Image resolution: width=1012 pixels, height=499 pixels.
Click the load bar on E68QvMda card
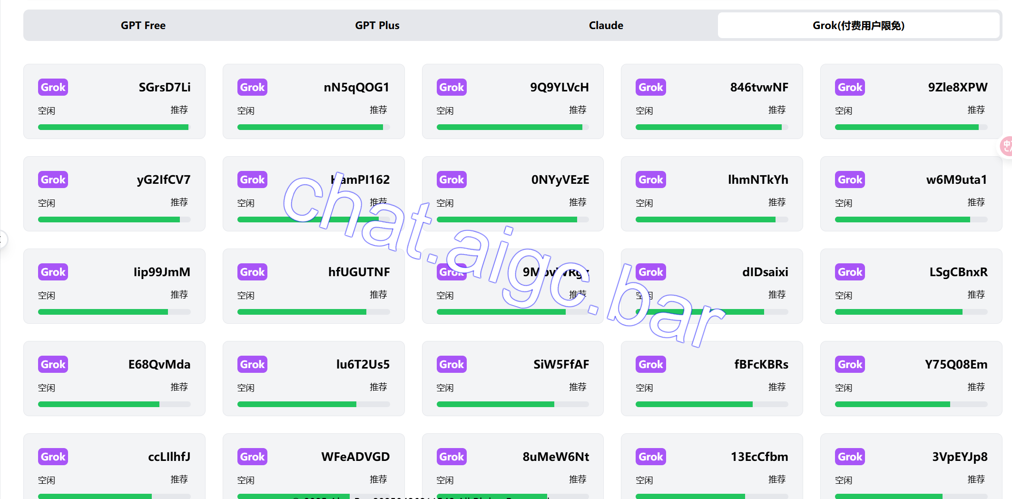[114, 404]
